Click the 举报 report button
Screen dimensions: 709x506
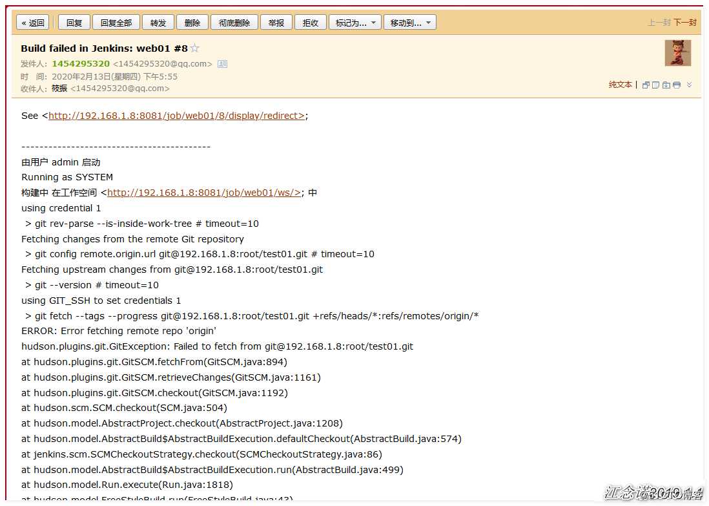click(276, 23)
